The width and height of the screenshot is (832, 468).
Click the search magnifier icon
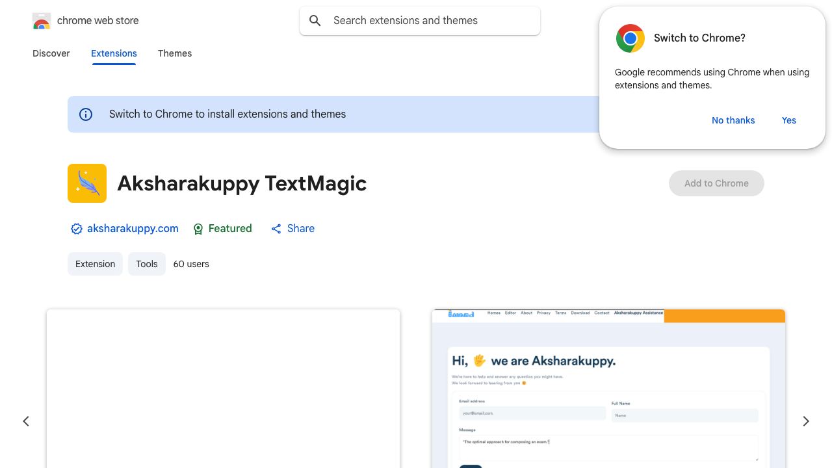point(315,21)
